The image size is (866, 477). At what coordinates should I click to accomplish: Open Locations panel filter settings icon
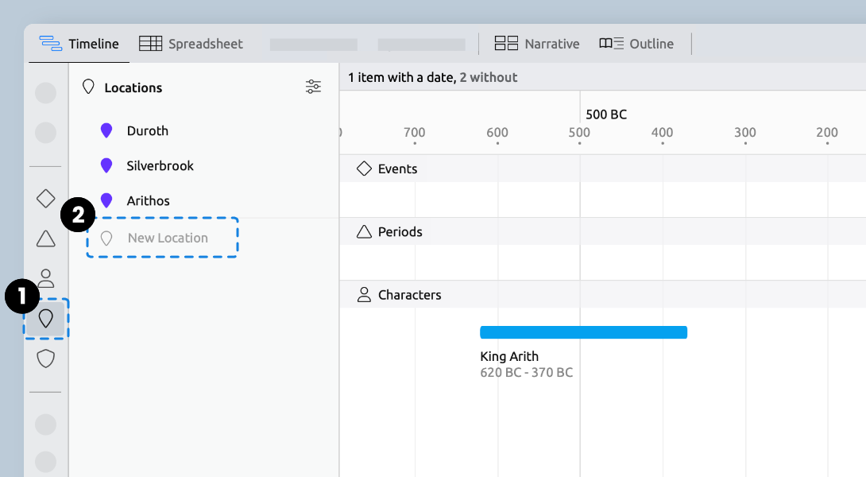(x=313, y=86)
